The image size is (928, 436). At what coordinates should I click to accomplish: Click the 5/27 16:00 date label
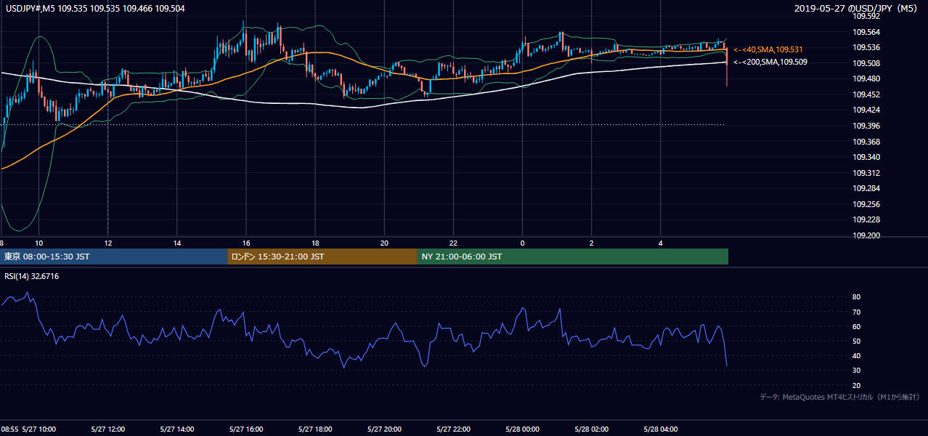[245, 429]
